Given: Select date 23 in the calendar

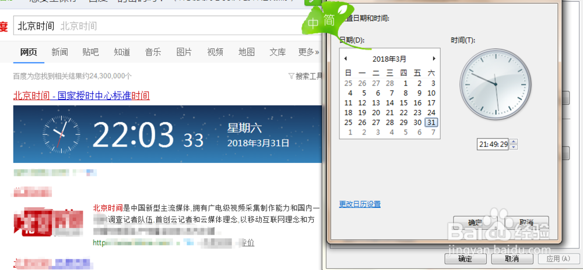Looking at the screenshot, I should (x=417, y=112).
